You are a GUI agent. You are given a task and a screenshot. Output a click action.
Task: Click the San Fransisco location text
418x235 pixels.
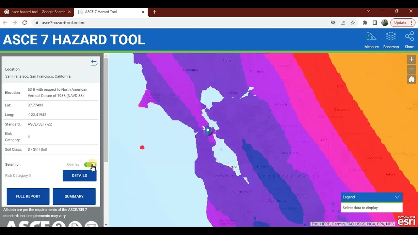tap(38, 76)
